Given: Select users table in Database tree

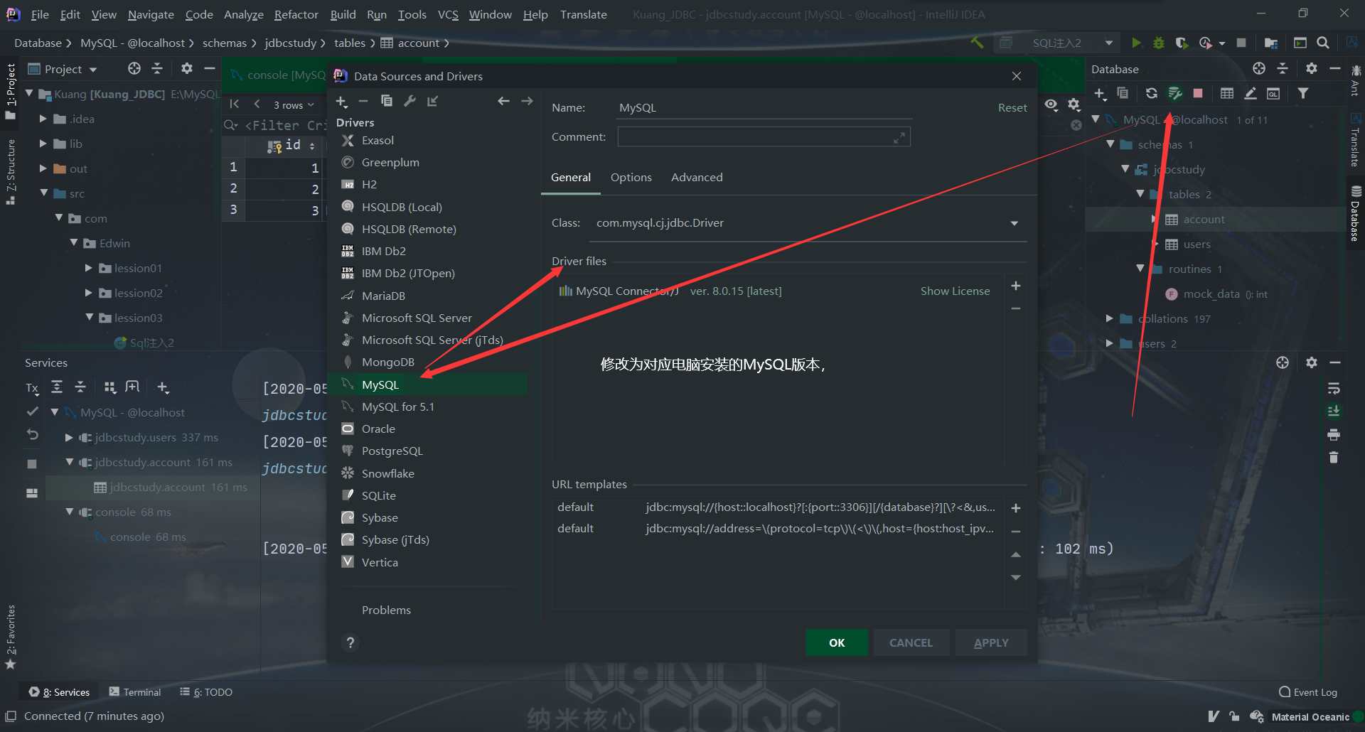Looking at the screenshot, I should click(1197, 244).
